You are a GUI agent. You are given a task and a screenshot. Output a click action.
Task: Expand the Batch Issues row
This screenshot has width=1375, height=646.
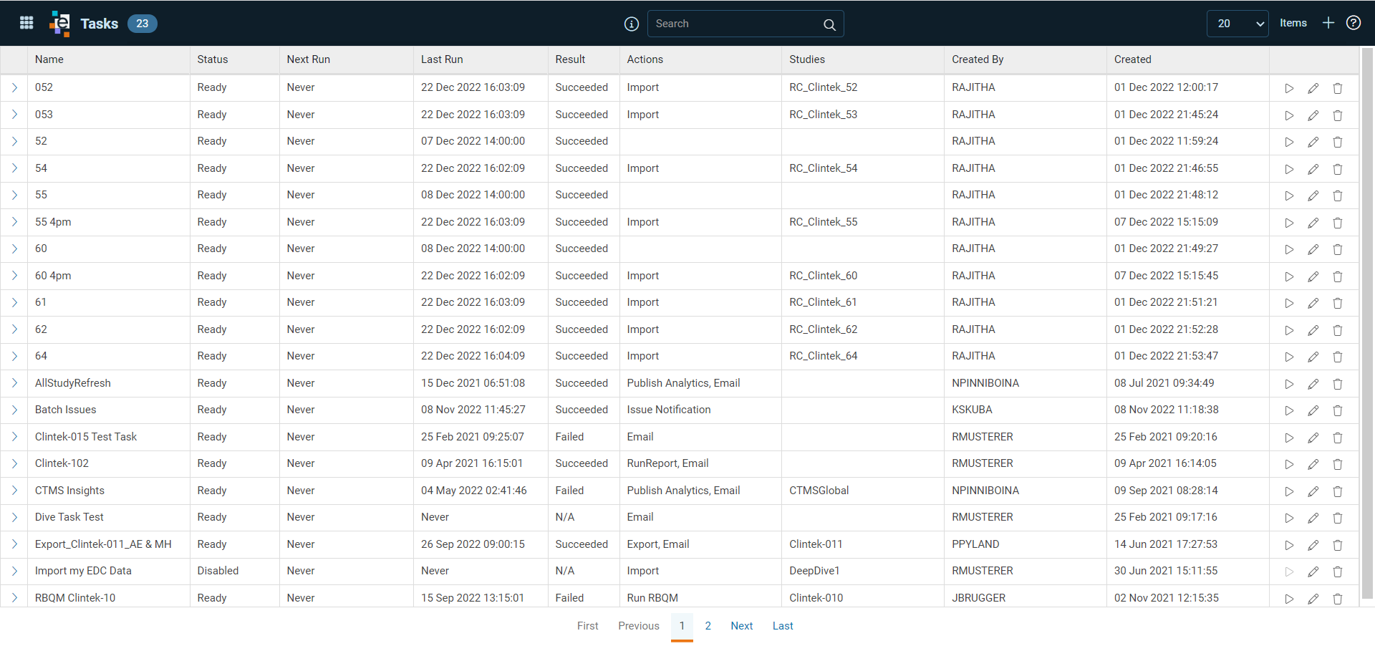pyautogui.click(x=14, y=410)
